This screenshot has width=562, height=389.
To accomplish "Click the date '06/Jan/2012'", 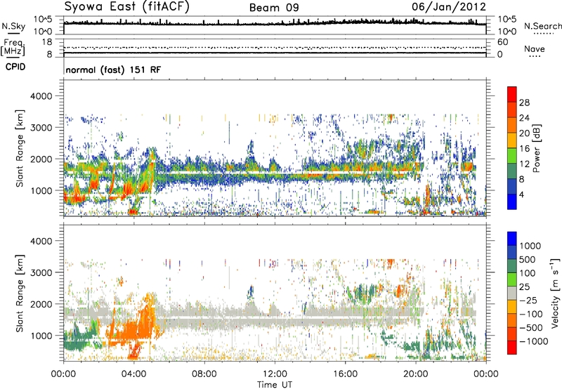I will (449, 7).
